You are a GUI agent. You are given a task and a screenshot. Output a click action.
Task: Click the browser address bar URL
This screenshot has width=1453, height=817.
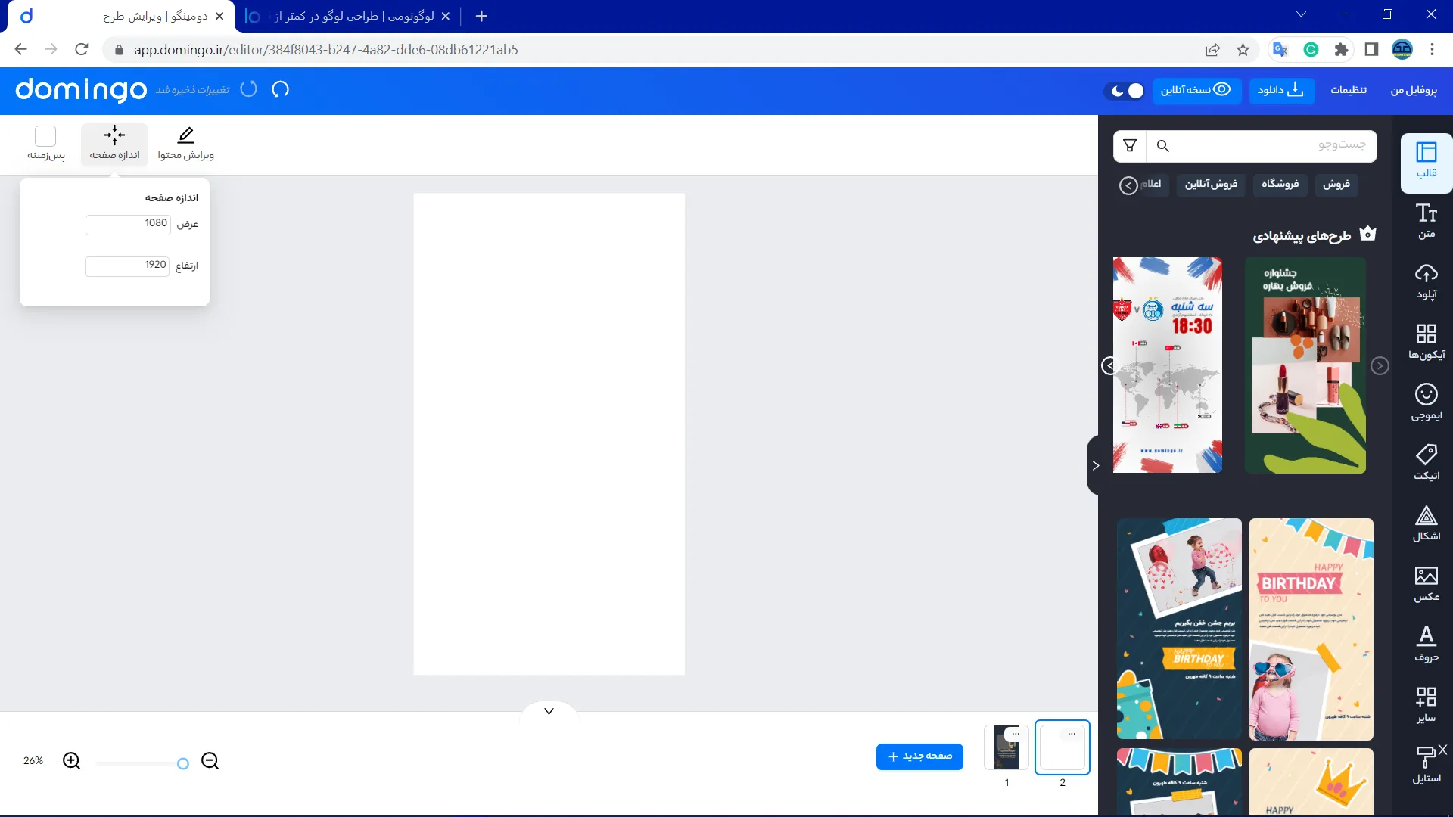[x=326, y=50]
